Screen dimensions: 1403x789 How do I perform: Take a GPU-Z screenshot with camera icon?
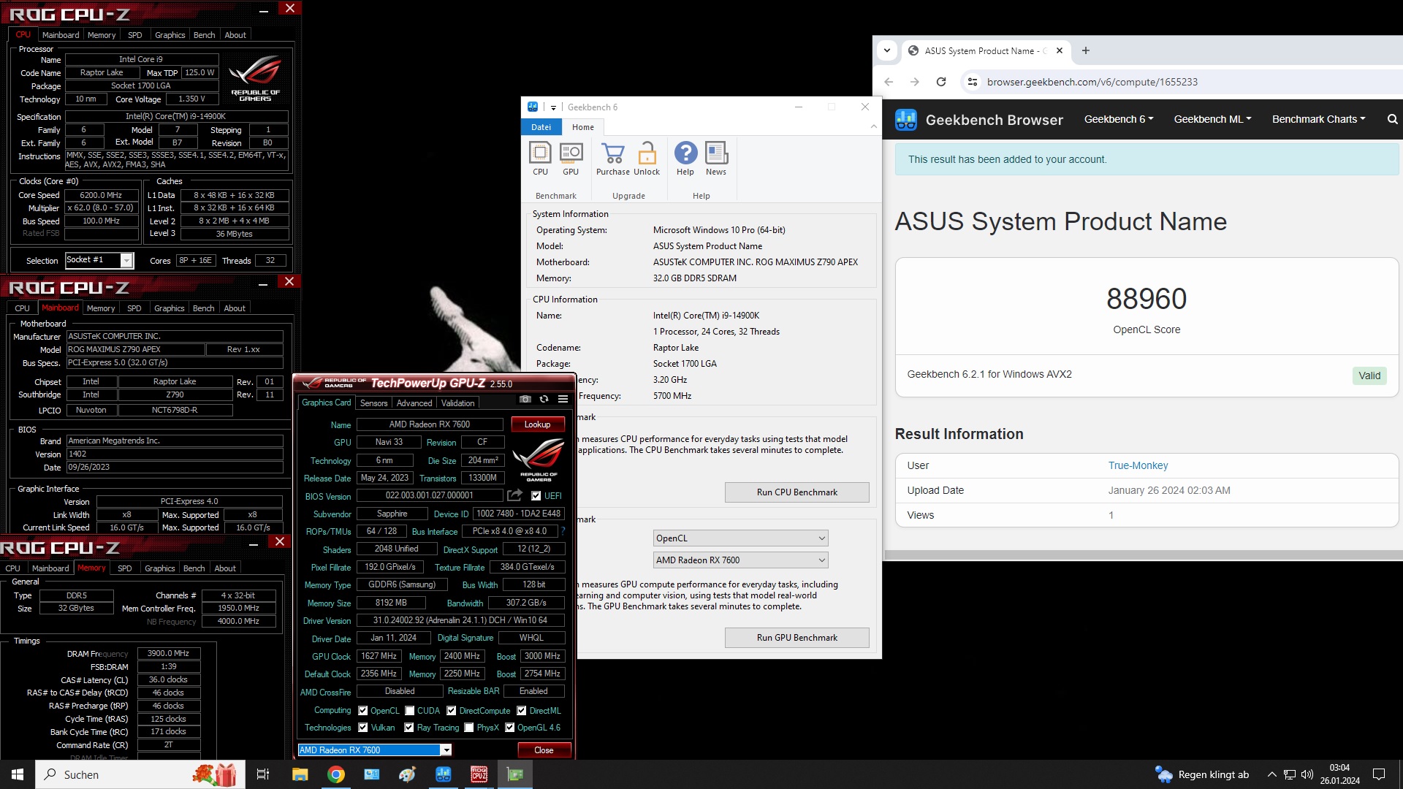pos(525,399)
